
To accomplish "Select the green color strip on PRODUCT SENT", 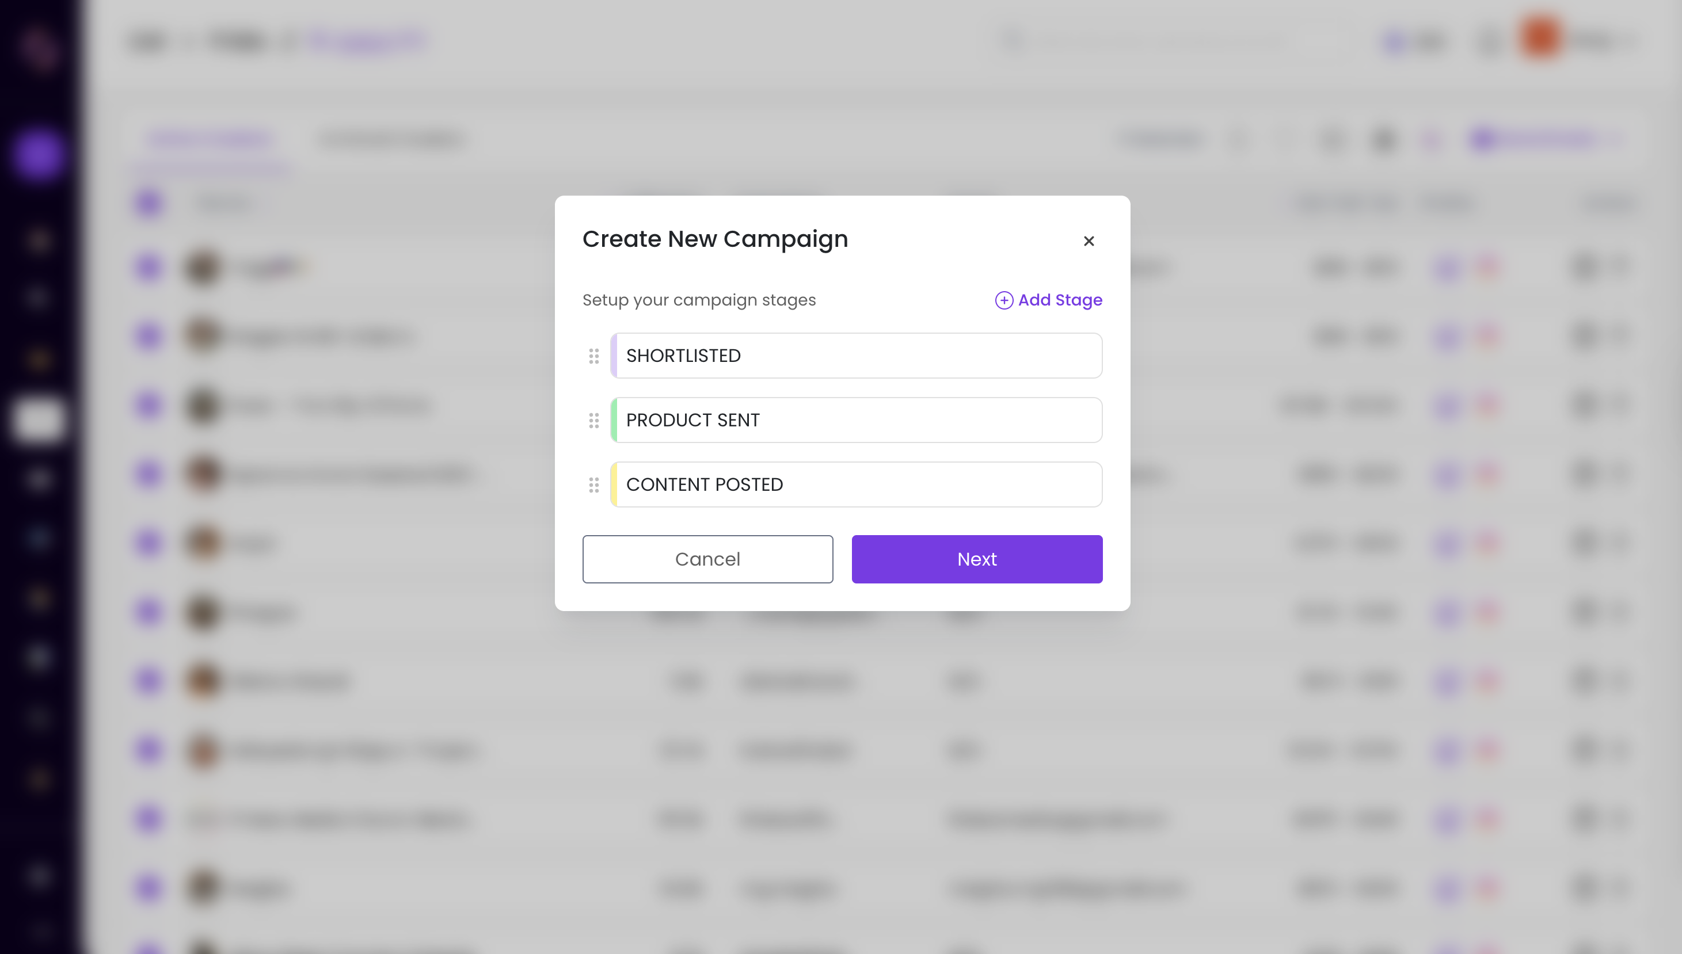I will [x=614, y=420].
